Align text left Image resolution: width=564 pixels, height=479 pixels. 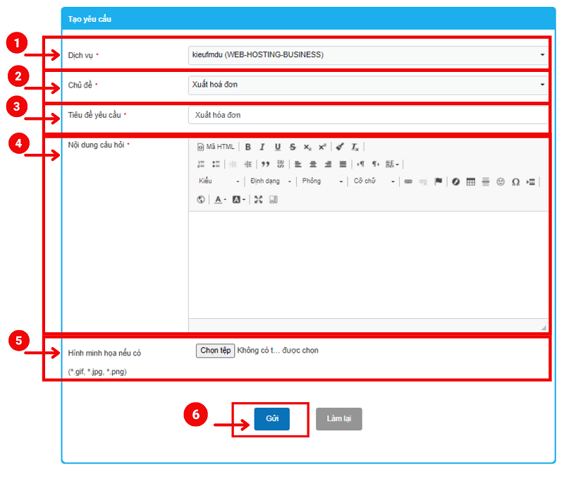pyautogui.click(x=298, y=164)
